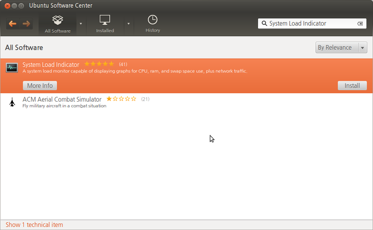Go forward with the right arrow button
Viewport: 373px width, 230px height.
click(26, 23)
